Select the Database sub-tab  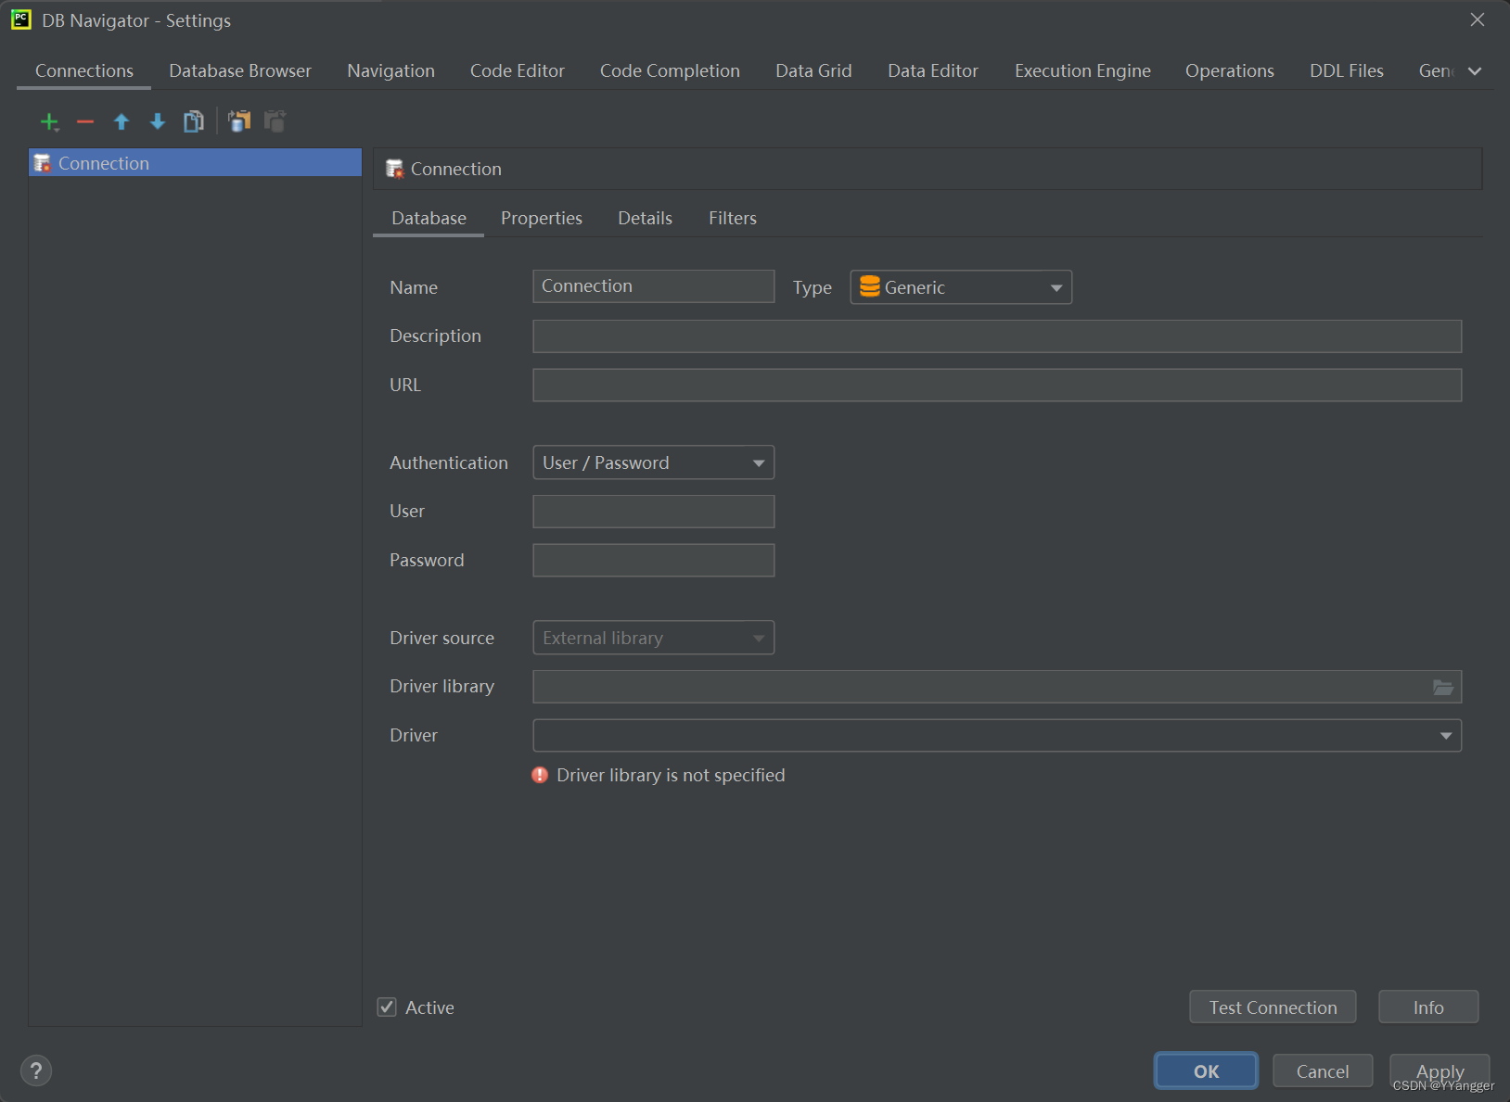click(x=429, y=219)
